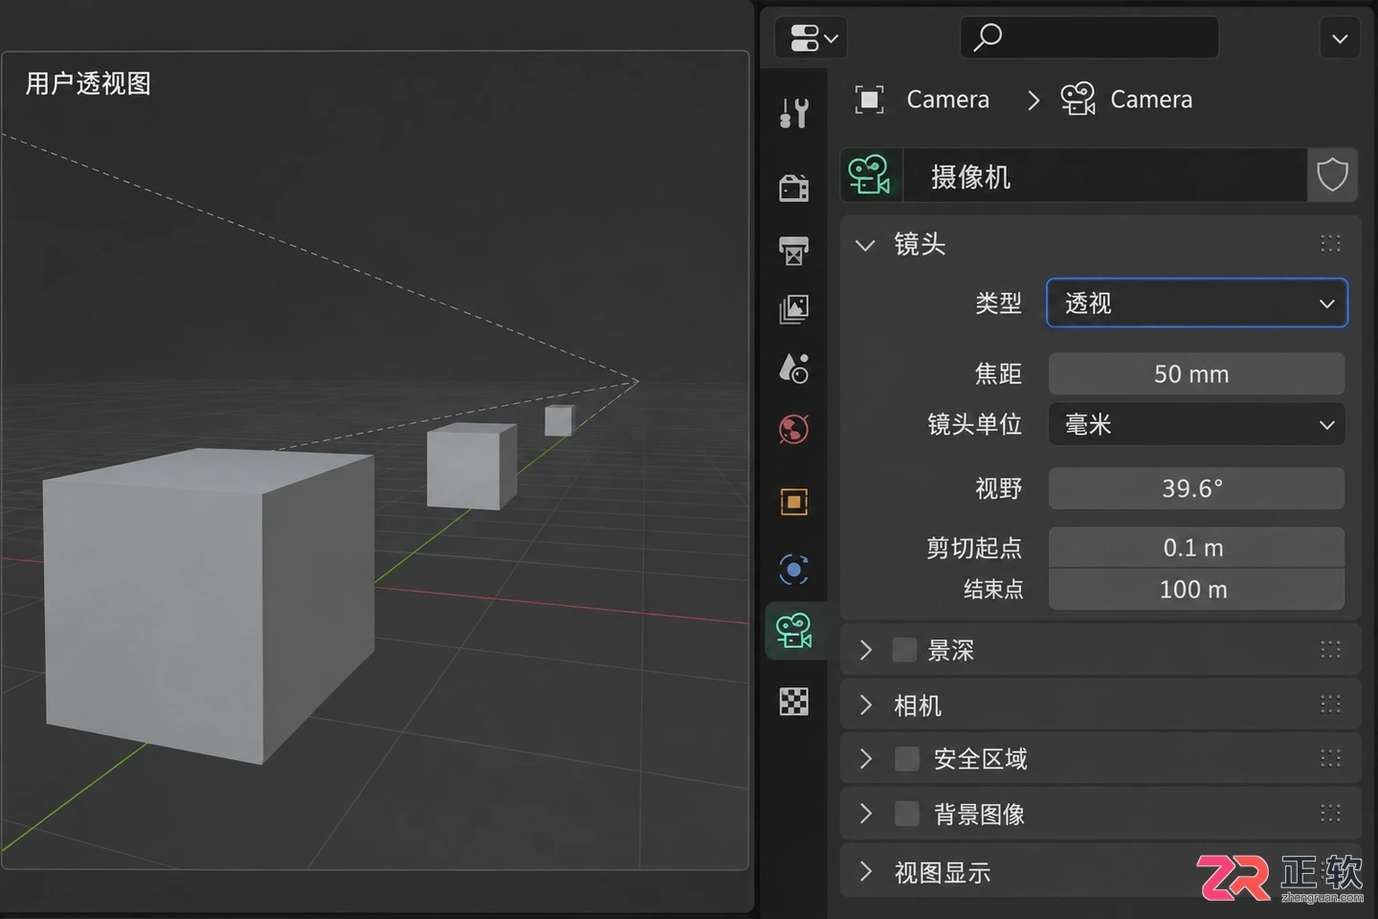Expand the 安全区域 panel
This screenshot has width=1378, height=919.
click(x=865, y=759)
